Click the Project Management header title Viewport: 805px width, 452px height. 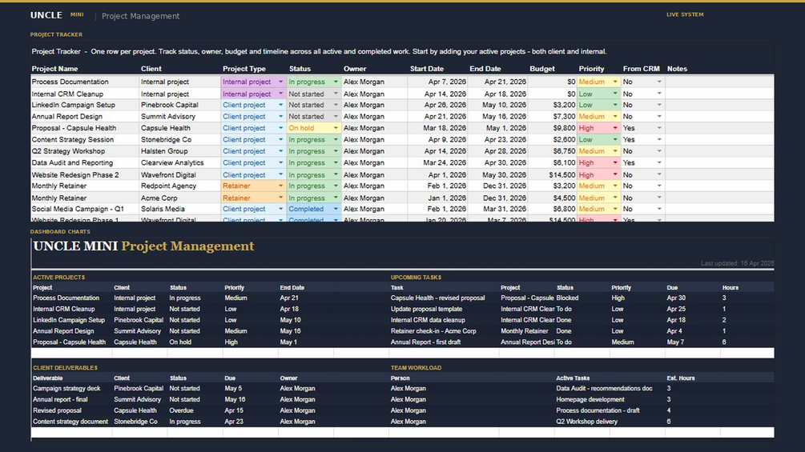click(141, 16)
